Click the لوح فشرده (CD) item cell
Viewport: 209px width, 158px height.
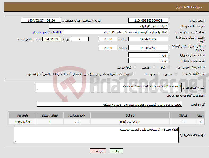tap(130, 122)
